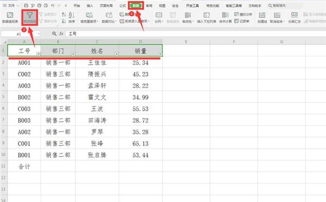Toggle the 自动筛选 funnel filter button
The width and height of the screenshot is (326, 202).
pyautogui.click(x=30, y=17)
